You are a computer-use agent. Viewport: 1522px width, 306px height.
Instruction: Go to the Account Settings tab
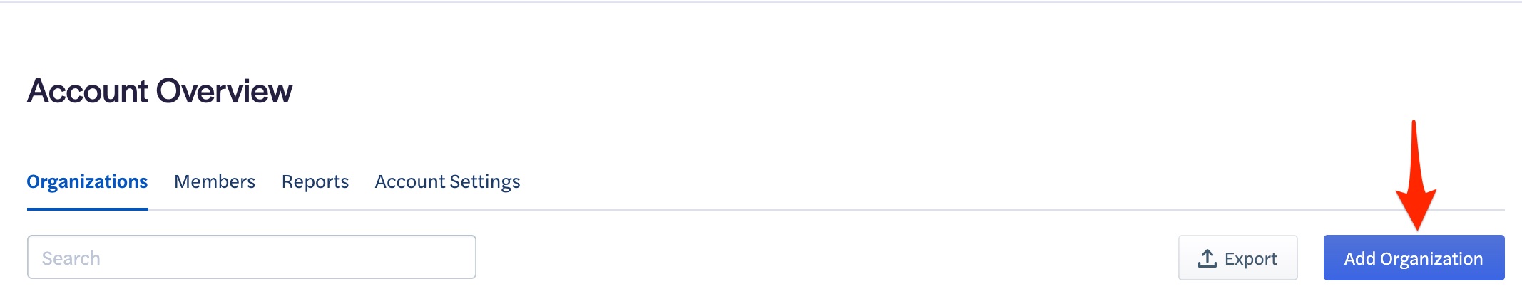pyautogui.click(x=447, y=182)
